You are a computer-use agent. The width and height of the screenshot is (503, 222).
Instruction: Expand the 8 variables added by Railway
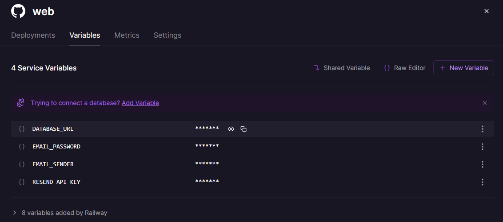(15, 213)
